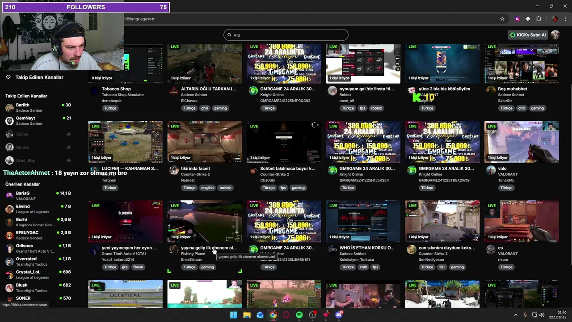Open Burhi channel in sidebar
The image size is (572, 322).
coord(38,222)
